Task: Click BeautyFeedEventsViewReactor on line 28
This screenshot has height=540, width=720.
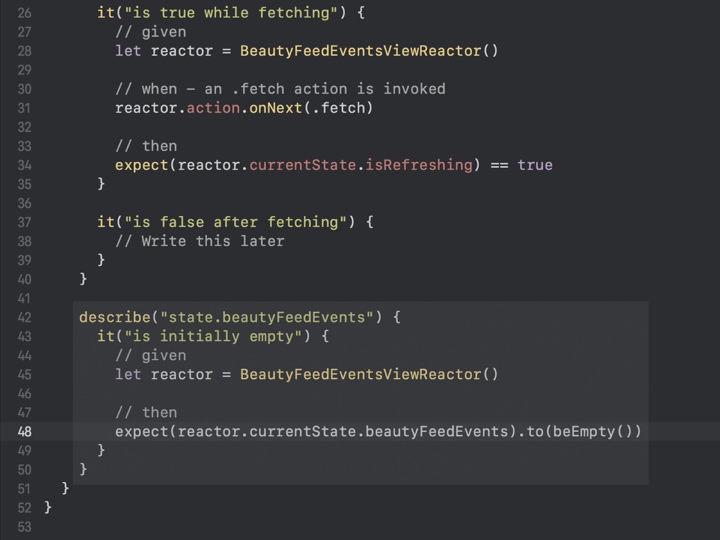Action: pyautogui.click(x=360, y=51)
